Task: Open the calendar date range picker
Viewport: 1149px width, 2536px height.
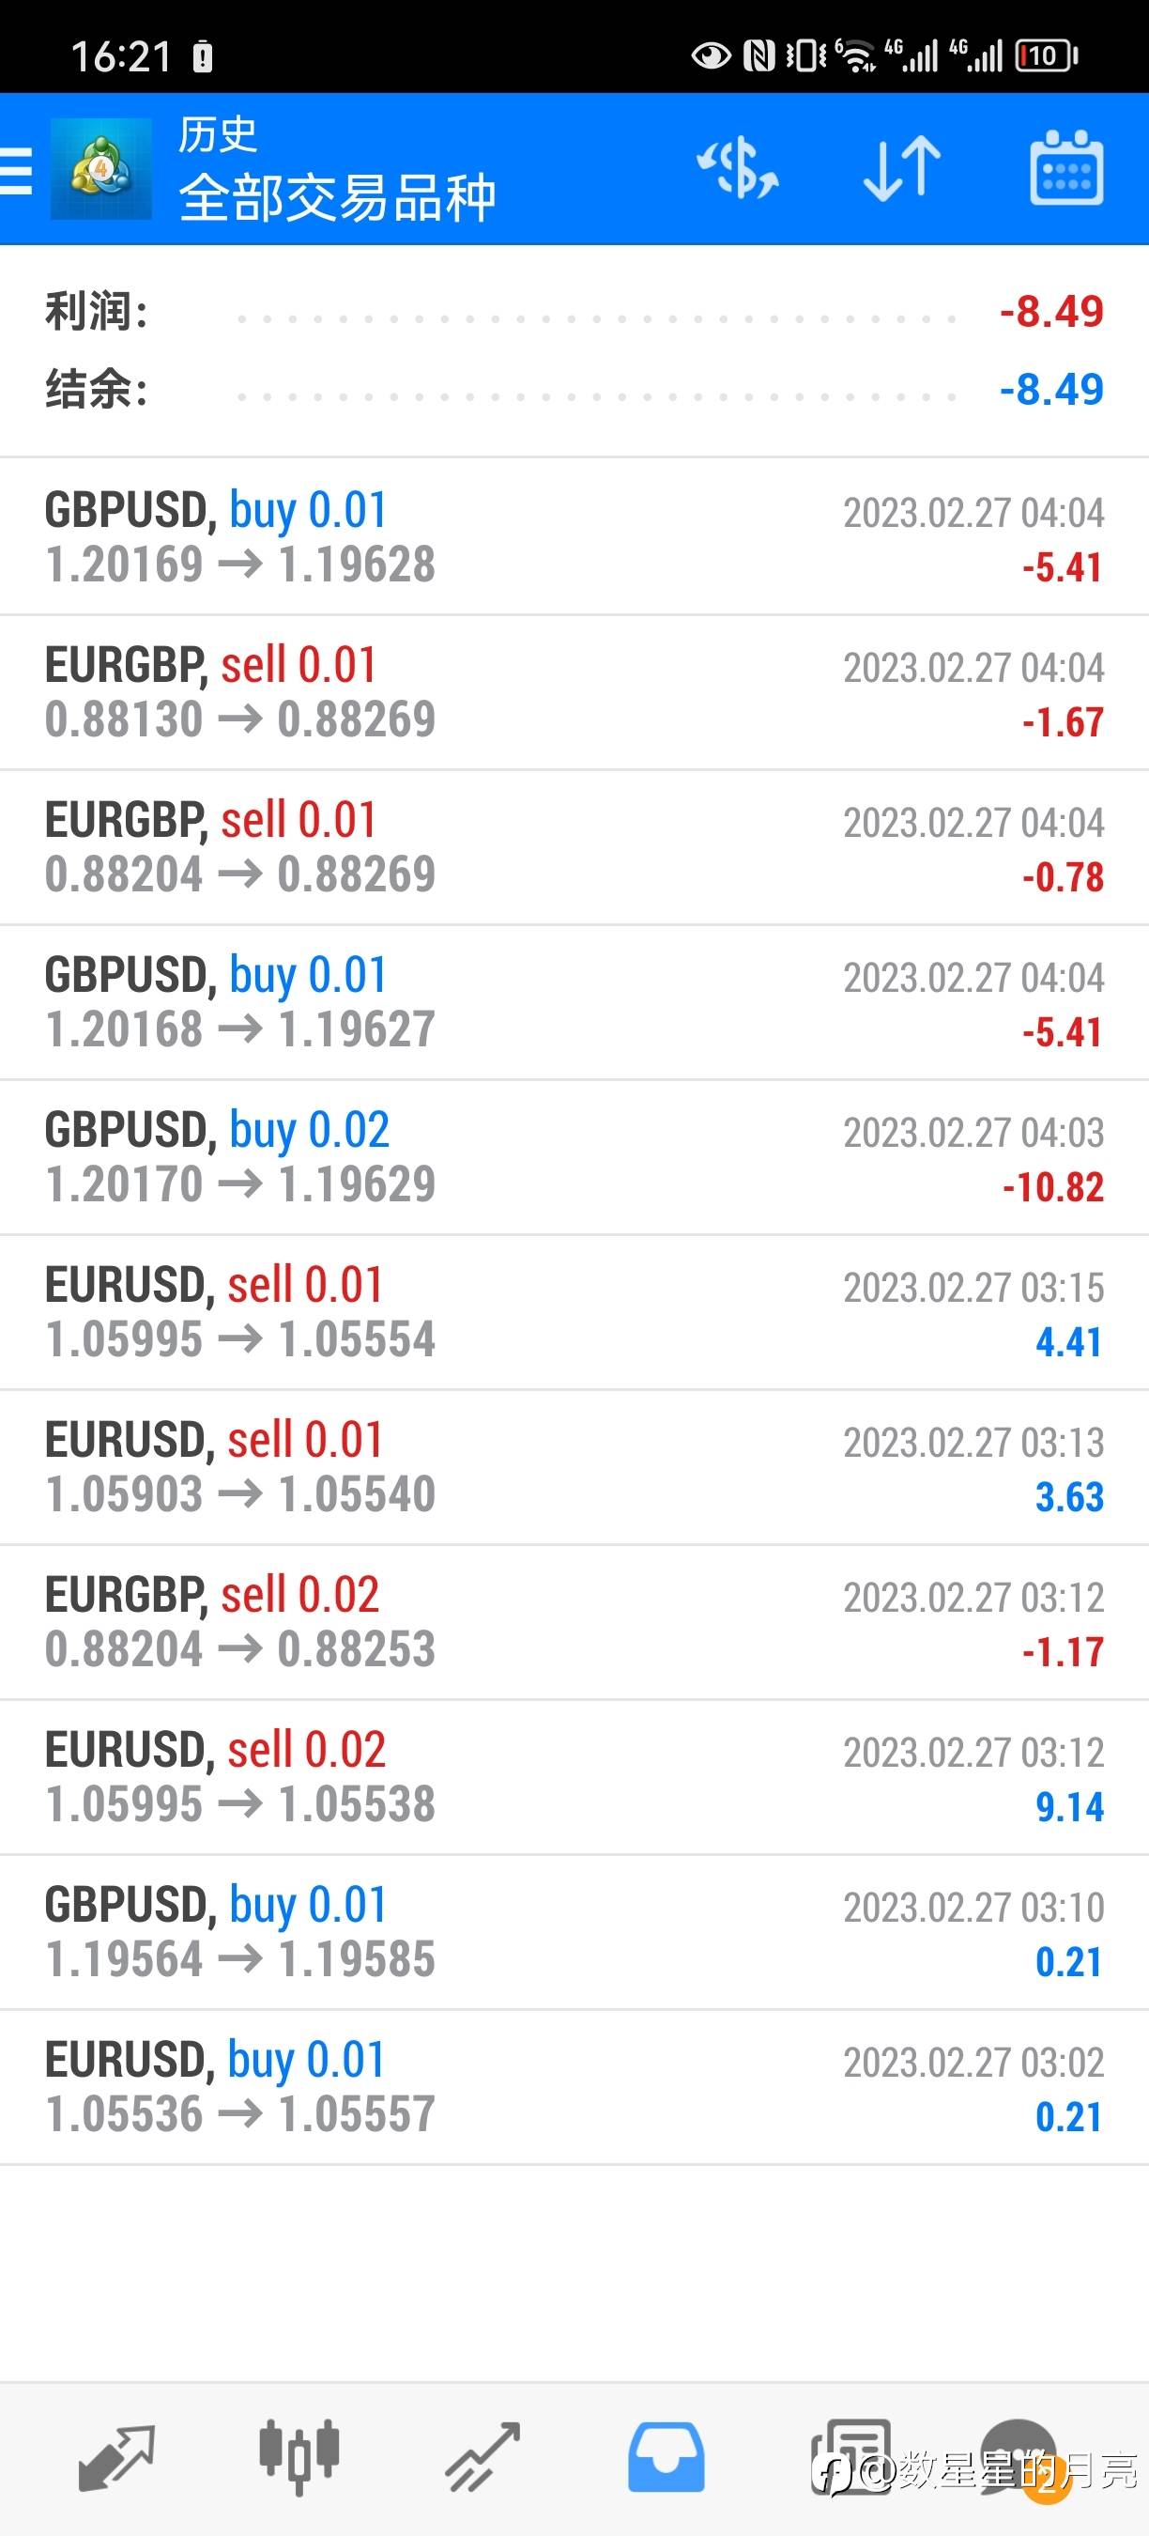Action: tap(1065, 168)
